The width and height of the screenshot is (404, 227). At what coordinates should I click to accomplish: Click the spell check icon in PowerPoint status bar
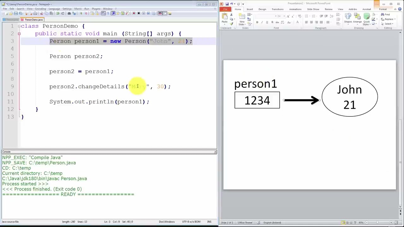(x=258, y=223)
